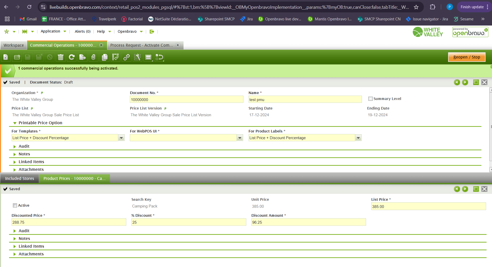Click the trash can Delete Record icon
The image size is (492, 267).
[60, 57]
